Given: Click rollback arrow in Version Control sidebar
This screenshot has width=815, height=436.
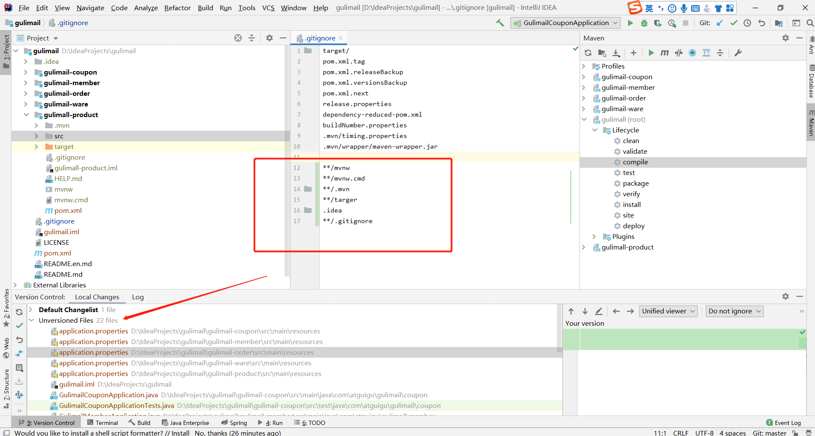Looking at the screenshot, I should tap(19, 340).
